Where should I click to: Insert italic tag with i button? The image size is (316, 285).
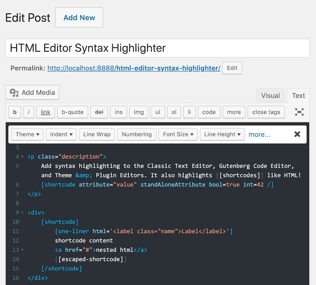click(28, 112)
